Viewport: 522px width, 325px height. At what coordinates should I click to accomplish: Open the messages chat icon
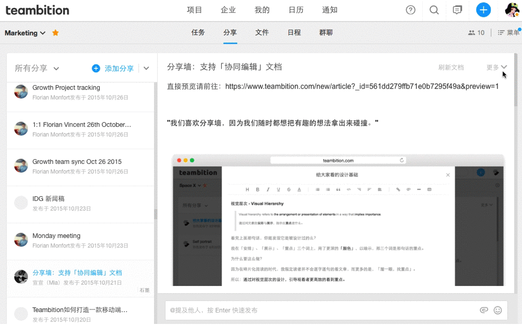457,10
